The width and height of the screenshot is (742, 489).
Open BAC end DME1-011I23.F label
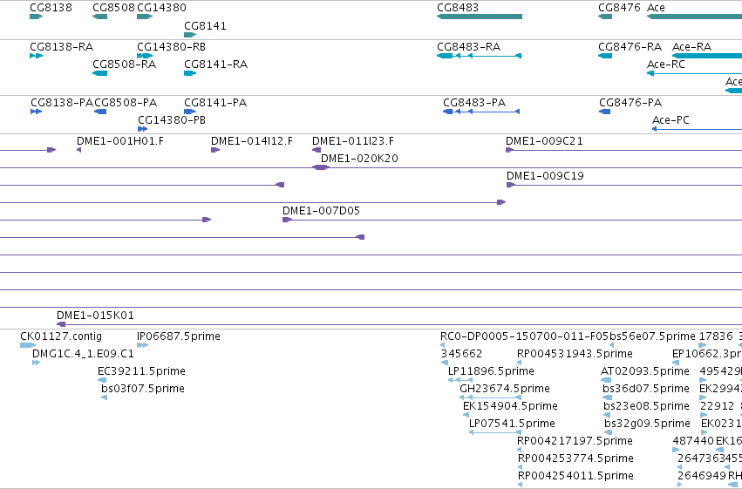[353, 141]
